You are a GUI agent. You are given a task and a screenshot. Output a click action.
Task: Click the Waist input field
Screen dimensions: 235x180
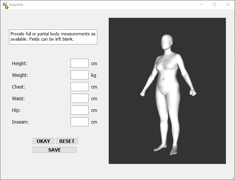[x=79, y=98]
